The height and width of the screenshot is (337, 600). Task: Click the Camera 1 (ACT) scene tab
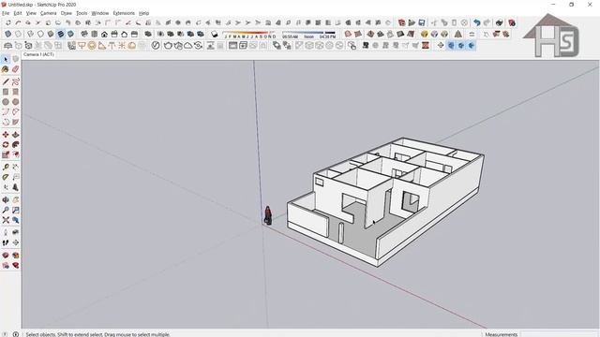point(38,54)
